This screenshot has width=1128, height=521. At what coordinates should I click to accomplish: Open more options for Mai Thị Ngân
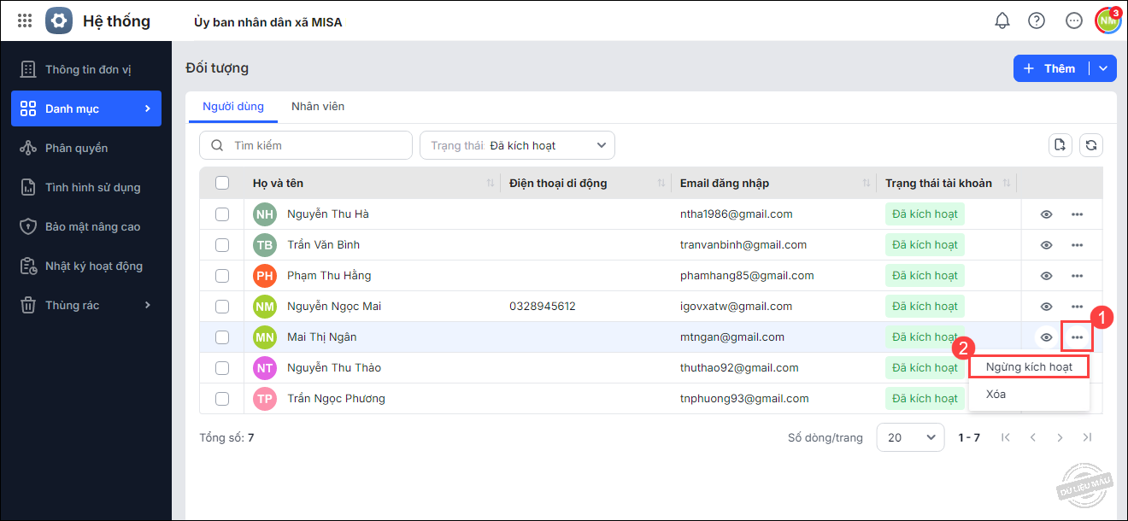click(1077, 337)
